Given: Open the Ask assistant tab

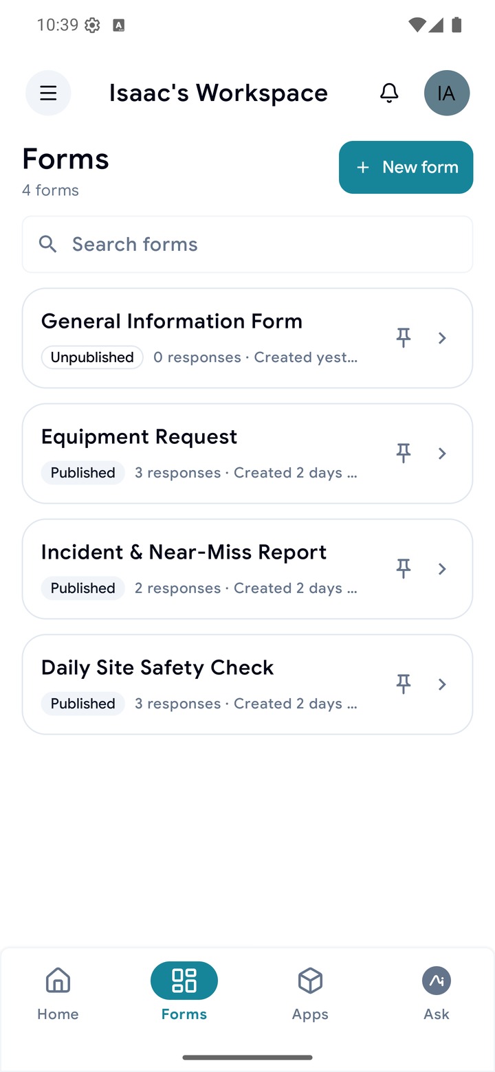Looking at the screenshot, I should pos(437,992).
